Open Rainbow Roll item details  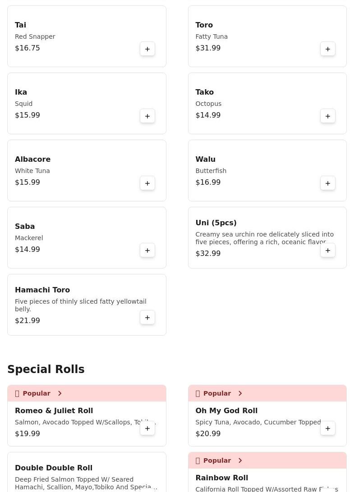click(221, 478)
